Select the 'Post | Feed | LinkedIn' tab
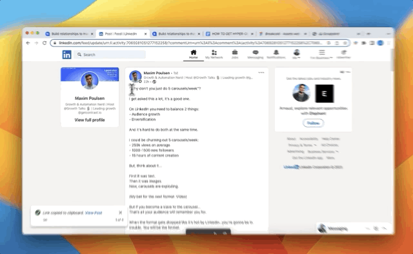 121,34
